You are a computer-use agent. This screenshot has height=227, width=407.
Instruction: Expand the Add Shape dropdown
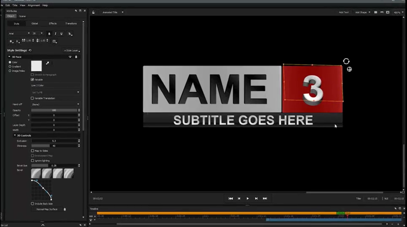coord(363,12)
